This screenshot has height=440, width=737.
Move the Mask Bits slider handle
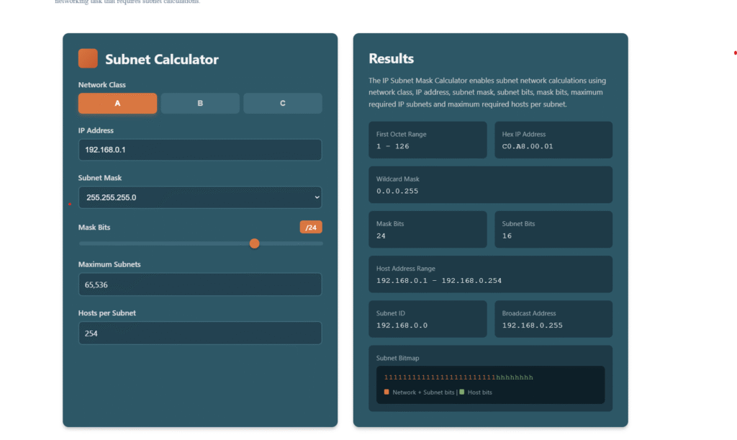pos(254,243)
